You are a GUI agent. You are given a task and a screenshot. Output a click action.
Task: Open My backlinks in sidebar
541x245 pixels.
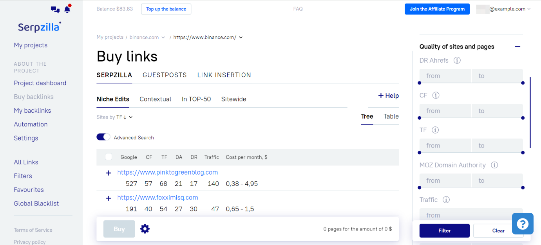33,110
